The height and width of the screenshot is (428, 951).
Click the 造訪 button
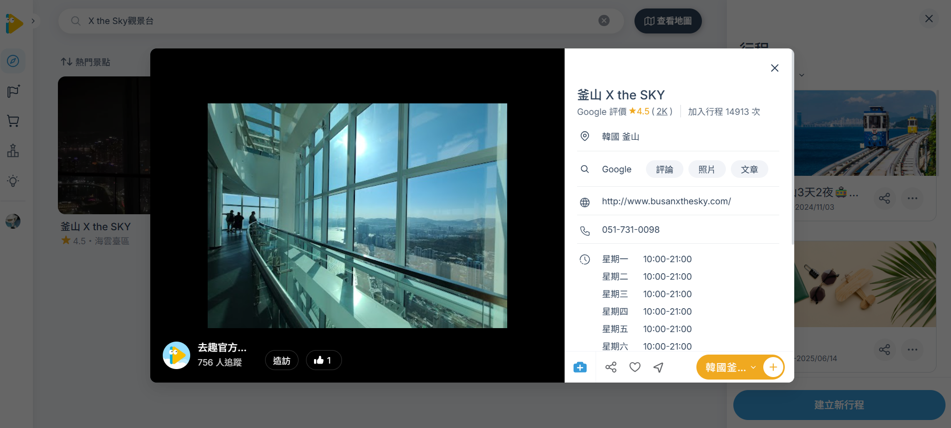click(282, 361)
